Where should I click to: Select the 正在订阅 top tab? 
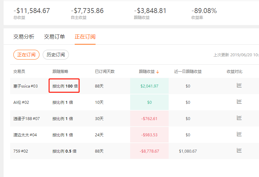point(85,36)
